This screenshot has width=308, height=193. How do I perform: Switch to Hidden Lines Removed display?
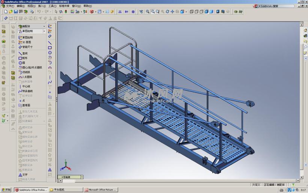click(x=201, y=12)
